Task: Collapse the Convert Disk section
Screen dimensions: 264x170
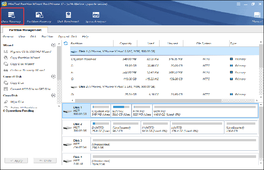Action: [53, 77]
